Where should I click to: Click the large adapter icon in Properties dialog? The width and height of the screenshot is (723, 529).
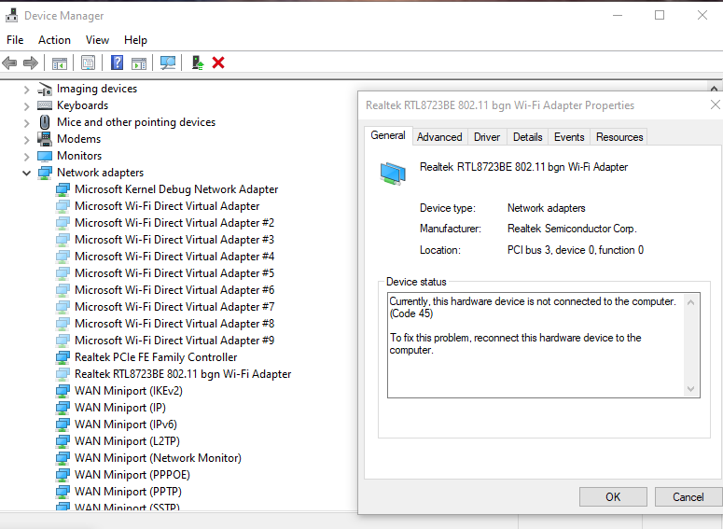[x=393, y=174]
